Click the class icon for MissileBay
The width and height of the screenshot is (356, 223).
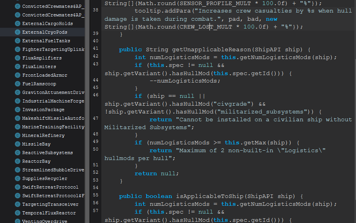18,144
